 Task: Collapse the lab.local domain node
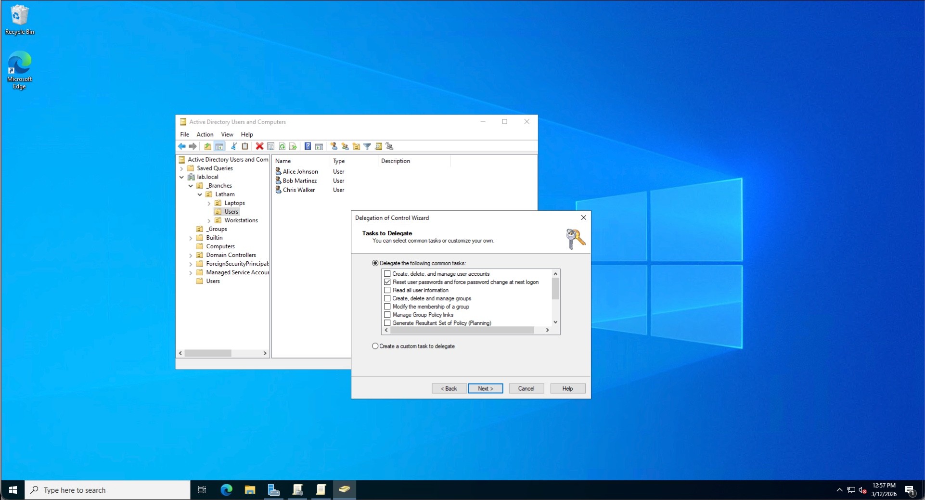(x=182, y=177)
